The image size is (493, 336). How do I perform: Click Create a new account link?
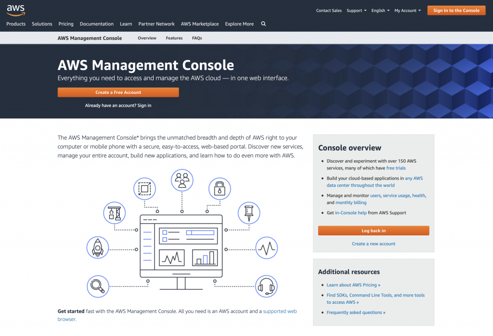pos(374,244)
